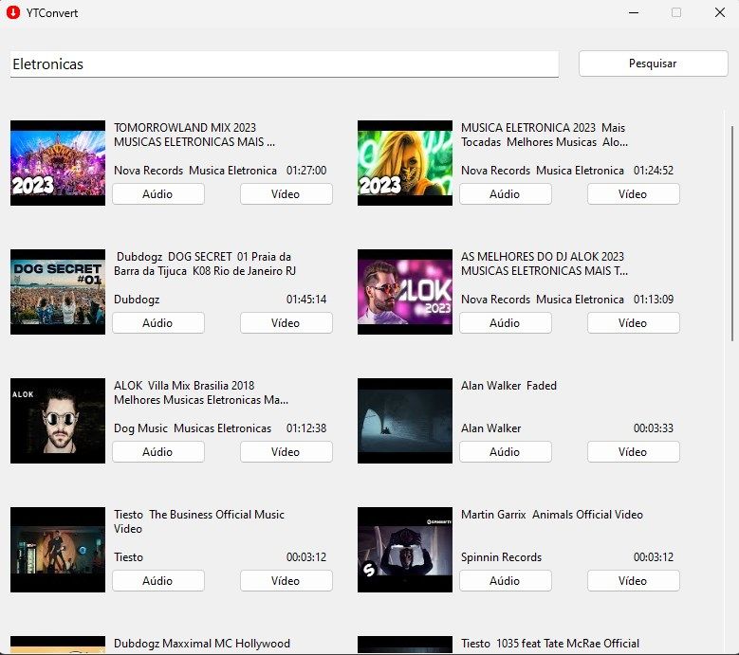
Task: Click channel name Alan Walker beside 00:03:33
Action: 490,428
